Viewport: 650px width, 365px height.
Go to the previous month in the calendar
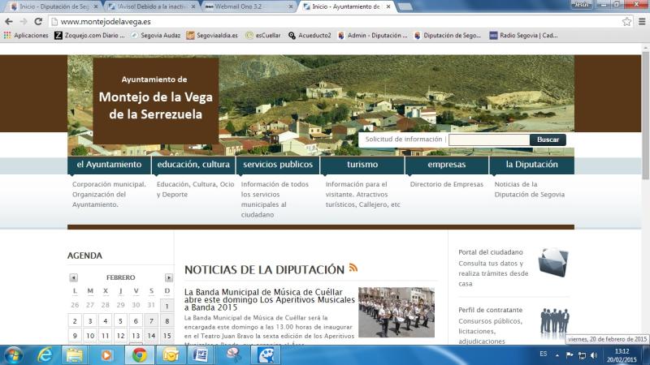73,277
